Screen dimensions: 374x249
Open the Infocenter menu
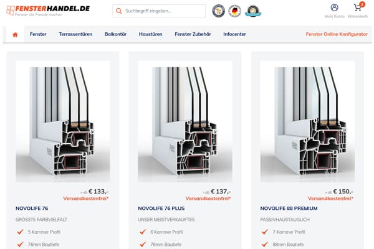(234, 34)
